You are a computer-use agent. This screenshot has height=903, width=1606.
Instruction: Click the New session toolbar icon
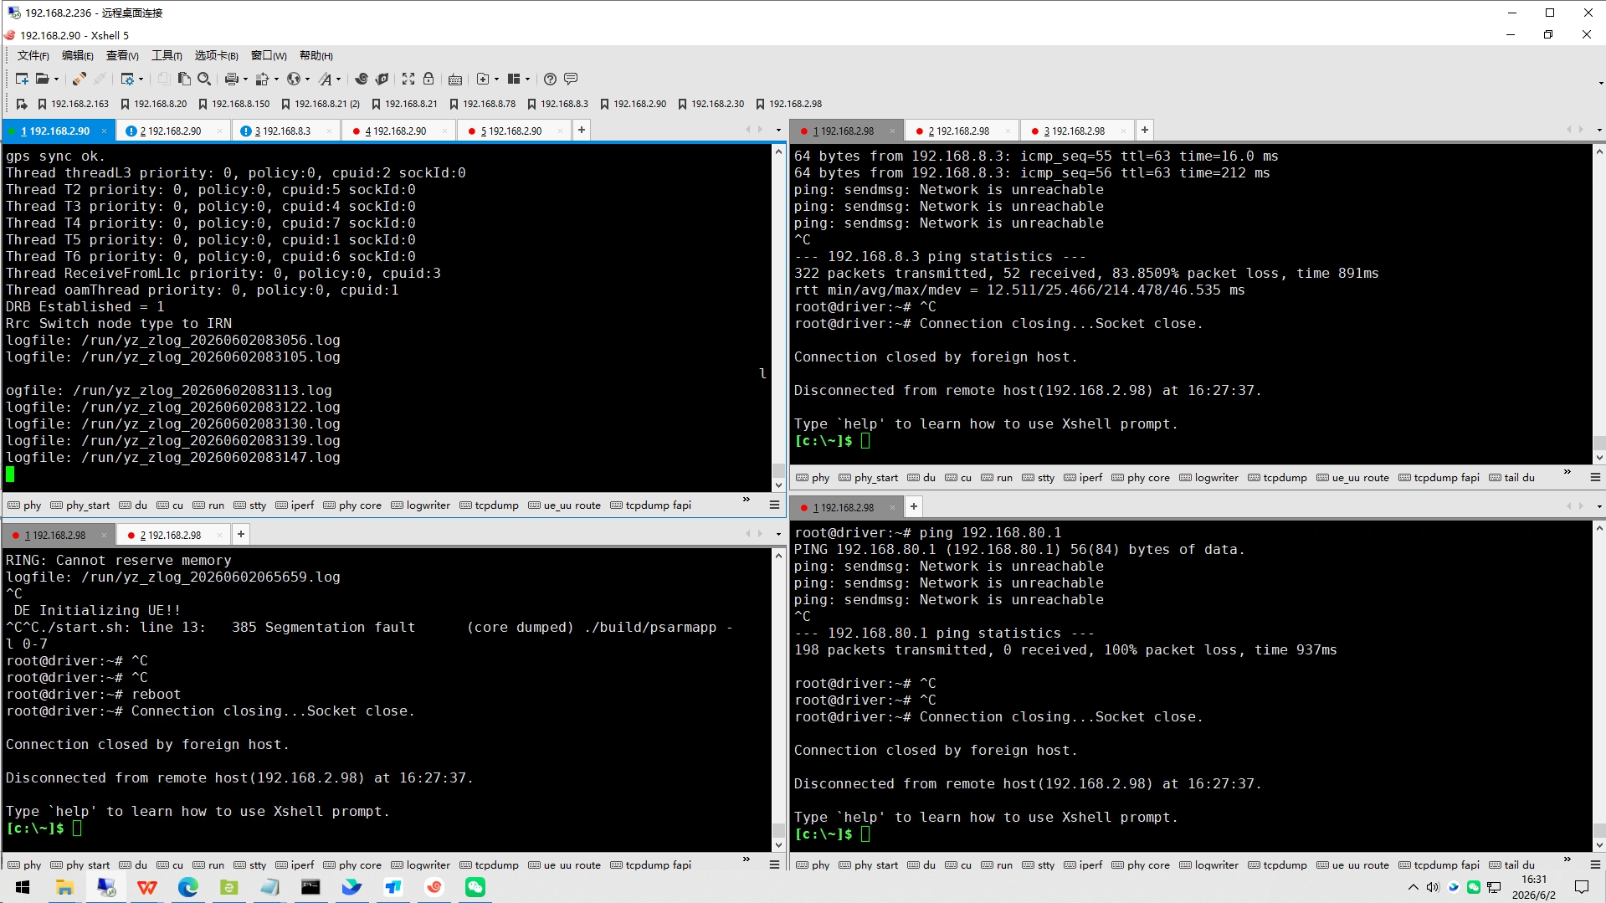(22, 79)
